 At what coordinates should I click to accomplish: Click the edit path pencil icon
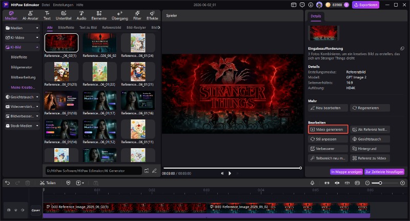[x=154, y=171]
